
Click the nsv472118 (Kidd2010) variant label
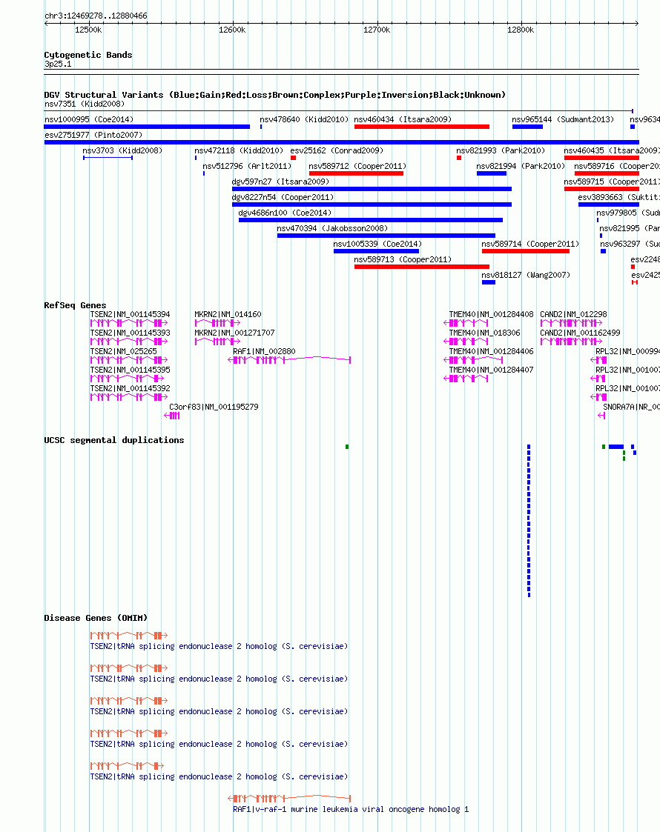239,150
